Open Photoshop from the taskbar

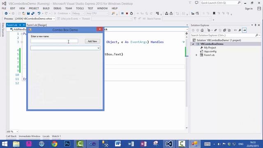67,144
